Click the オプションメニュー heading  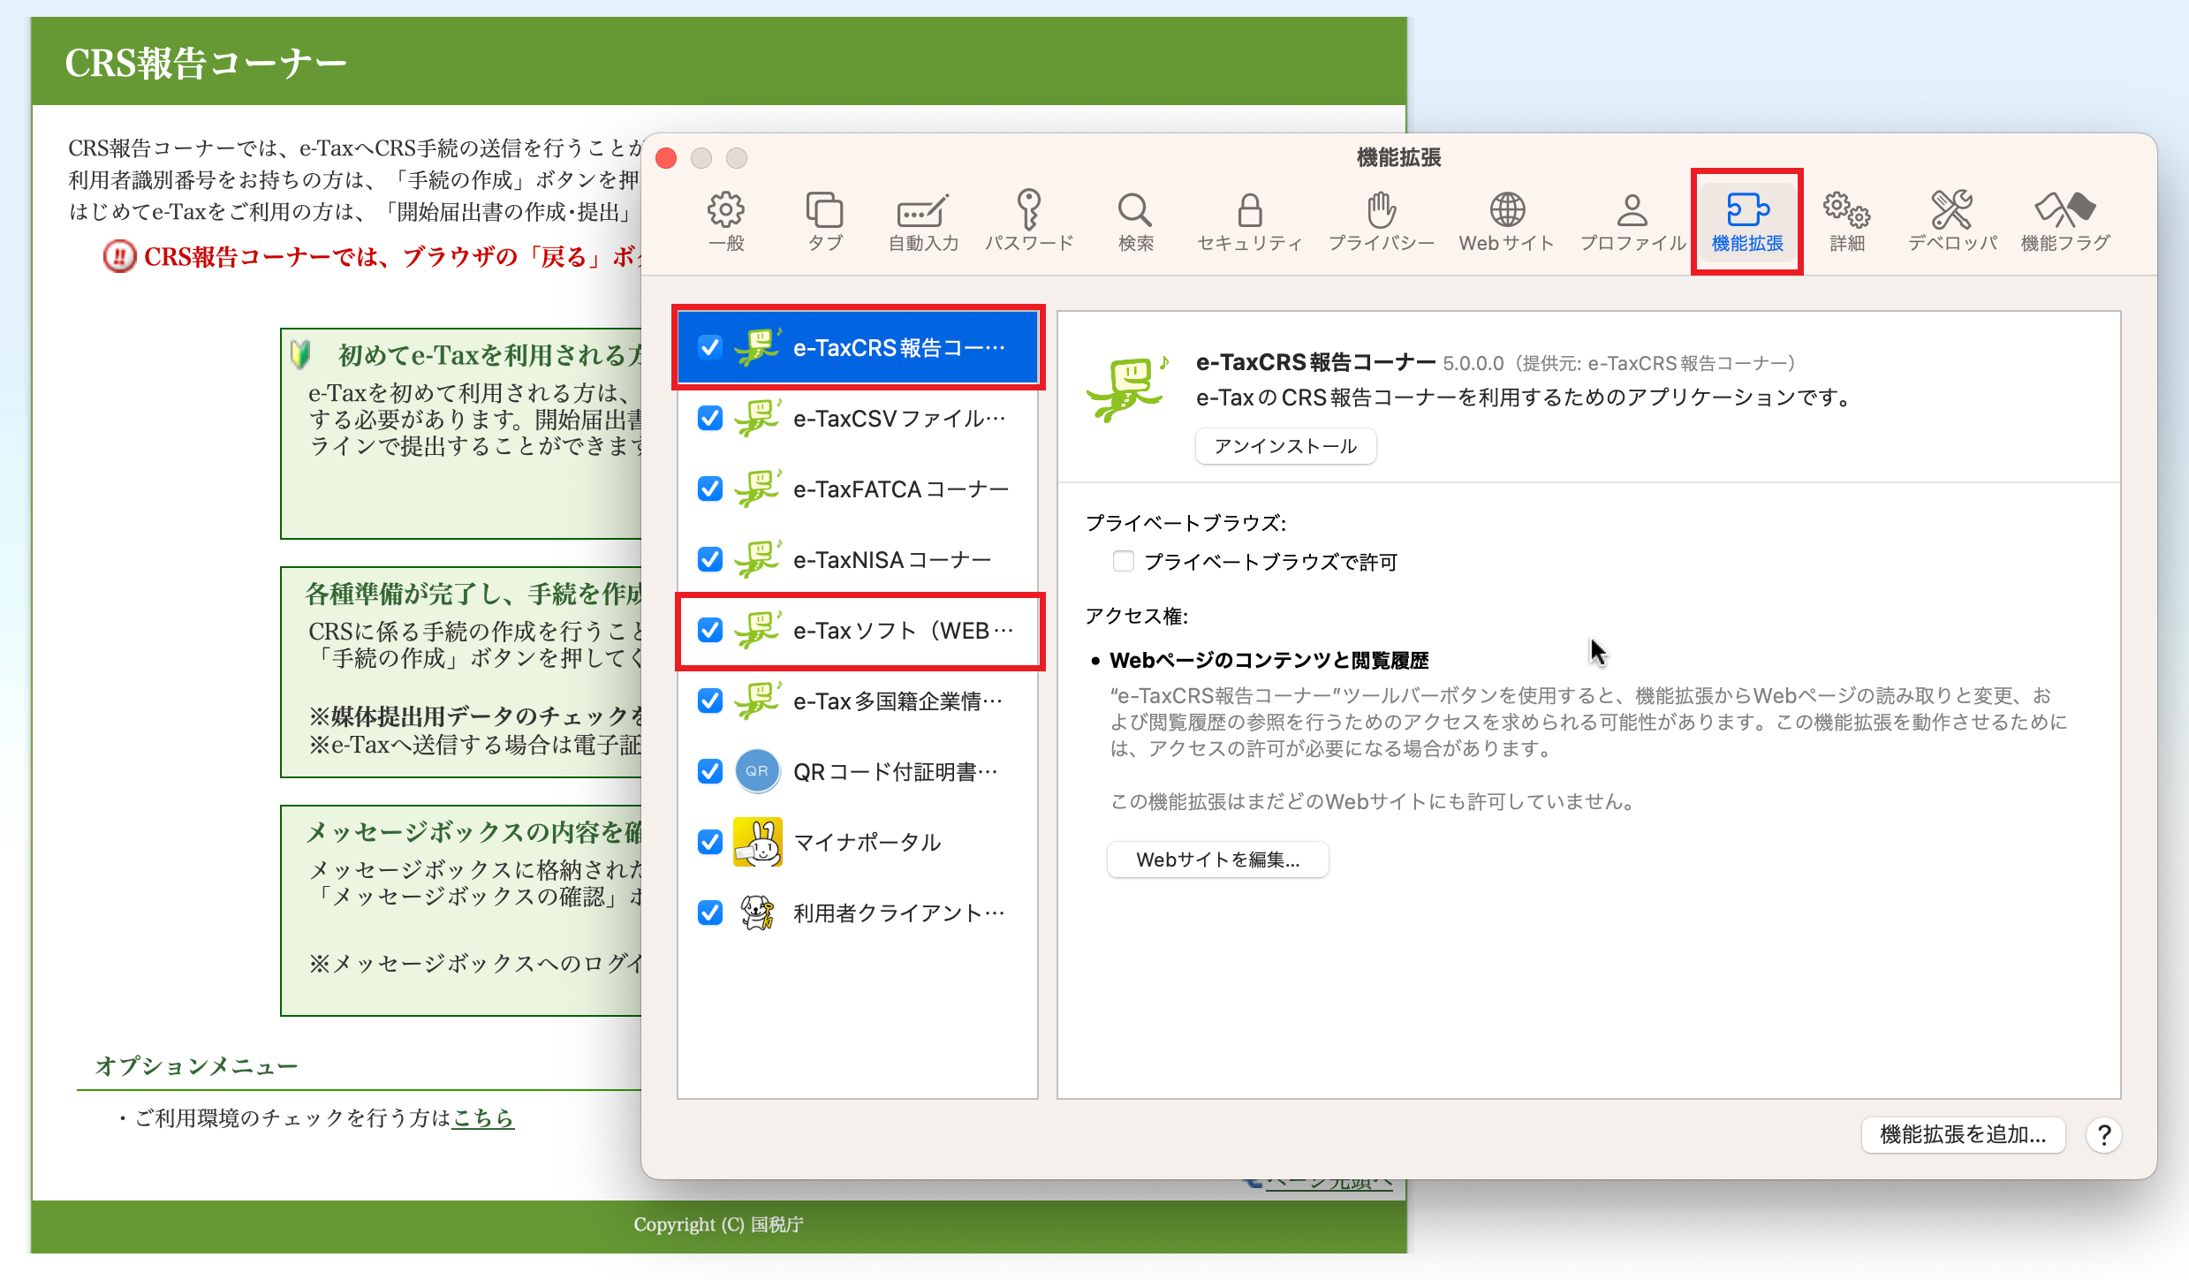196,1066
